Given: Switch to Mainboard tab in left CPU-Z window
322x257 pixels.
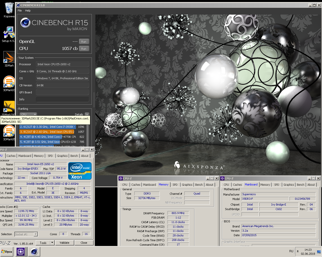Looking at the screenshot, I should [25, 156].
